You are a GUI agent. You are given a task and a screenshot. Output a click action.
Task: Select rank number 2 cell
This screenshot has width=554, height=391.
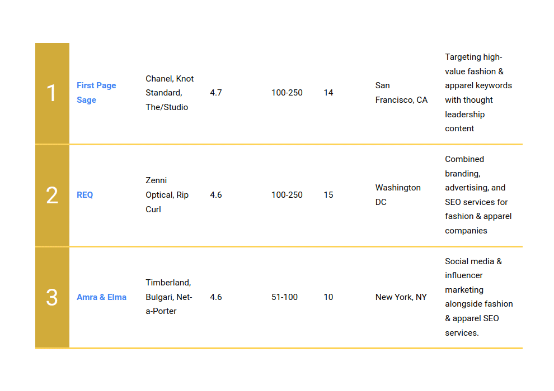pos(52,195)
